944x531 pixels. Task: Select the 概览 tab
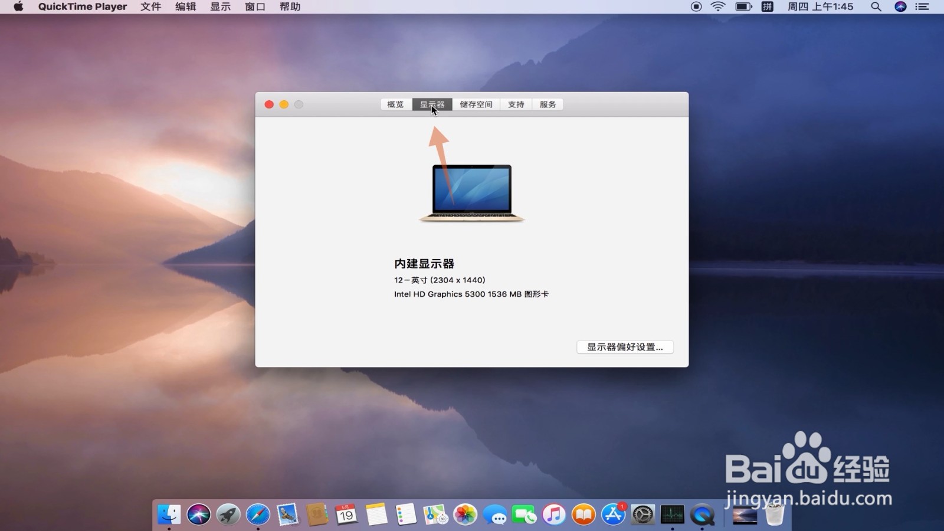pos(394,104)
